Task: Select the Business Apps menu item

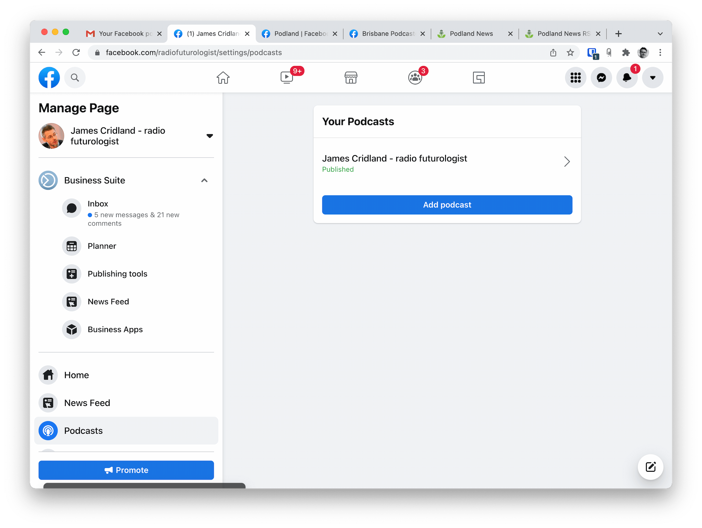Action: pos(115,330)
